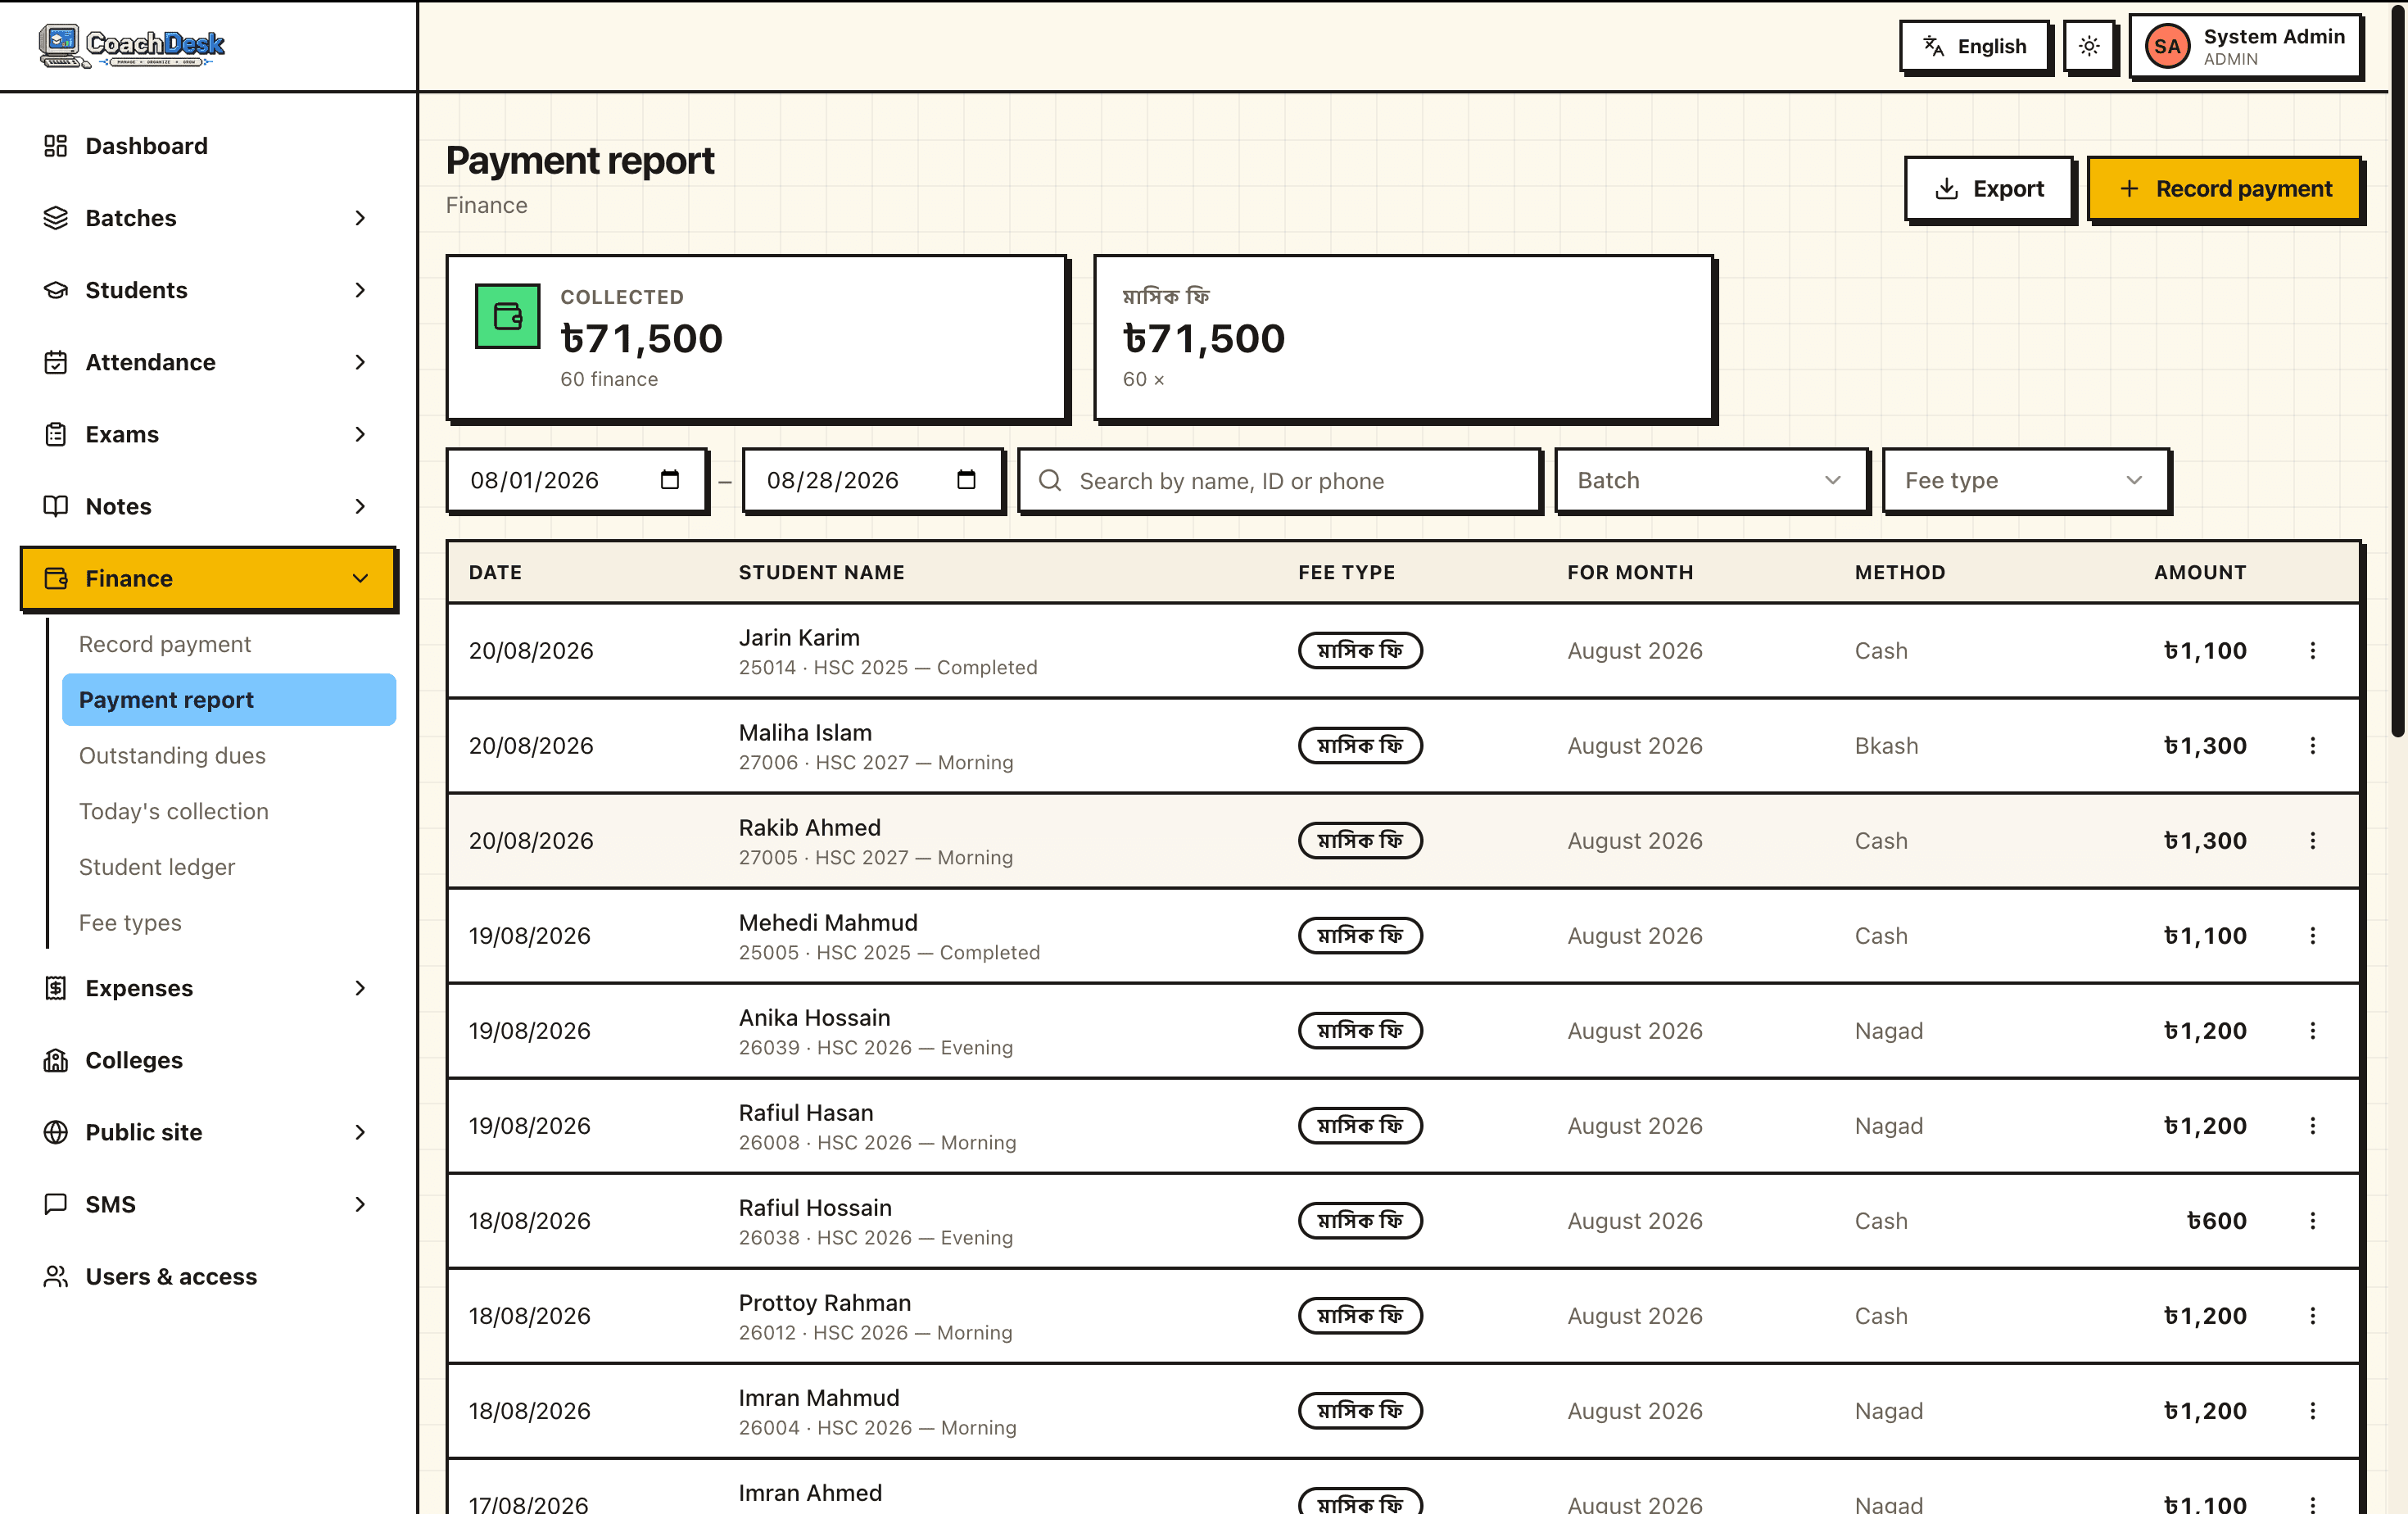Click the Expenses receipt icon
Screen dimensions: 2408x1514
point(56,988)
